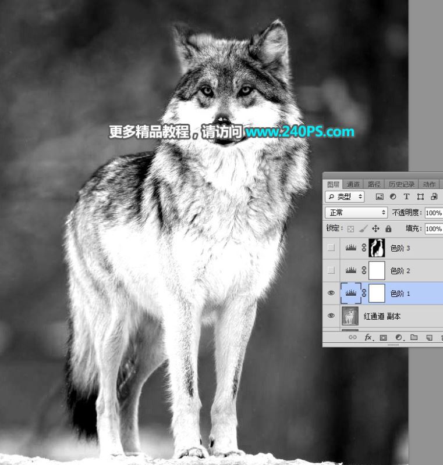Image resolution: width=443 pixels, height=465 pixels.
Task: Click the 填充 label
Action: click(414, 228)
